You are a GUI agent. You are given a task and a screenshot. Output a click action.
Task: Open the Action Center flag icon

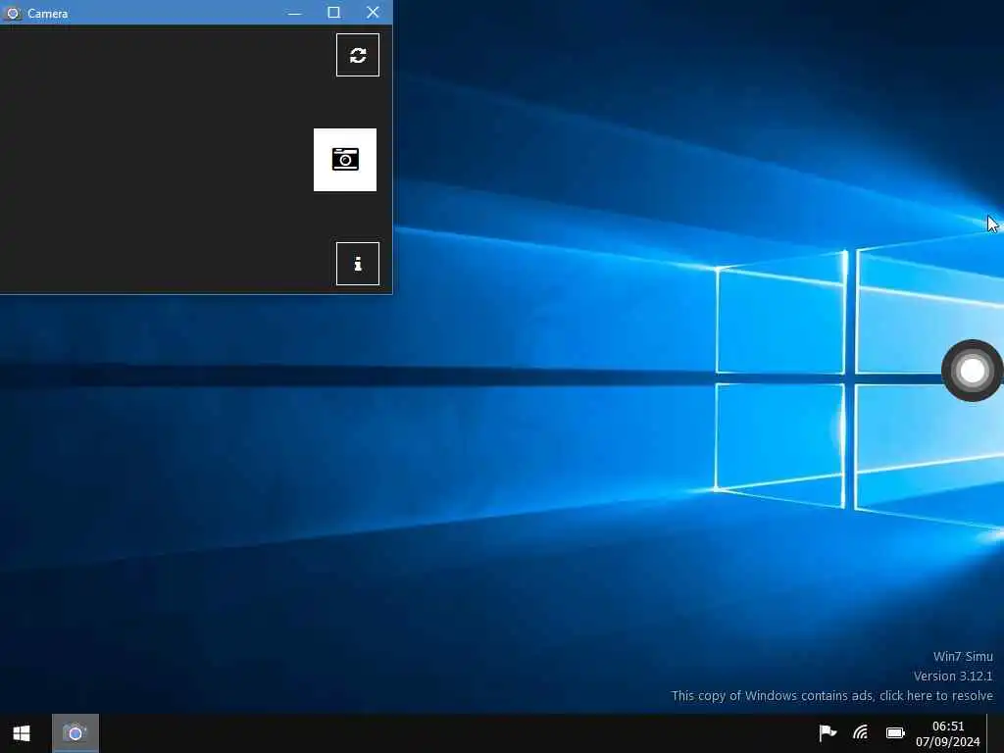[828, 732]
